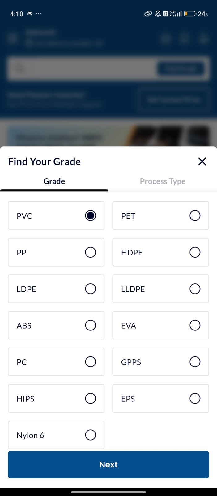Tap the Next button
Viewport: 217px width, 496px height.
click(108, 464)
